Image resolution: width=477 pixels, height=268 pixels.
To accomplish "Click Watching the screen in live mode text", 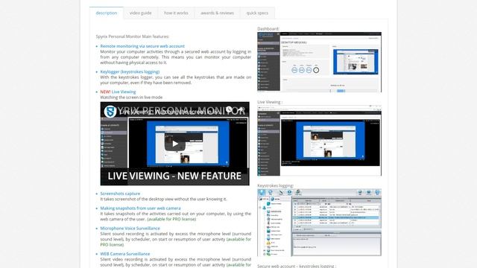I will [131, 98].
